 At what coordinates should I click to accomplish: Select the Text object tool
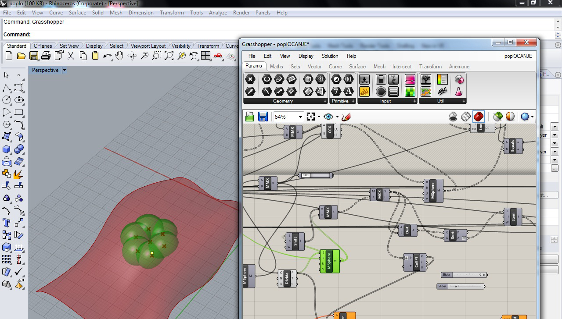coord(7,223)
